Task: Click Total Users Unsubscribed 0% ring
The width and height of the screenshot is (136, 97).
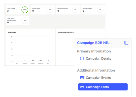Action: (x=25, y=21)
